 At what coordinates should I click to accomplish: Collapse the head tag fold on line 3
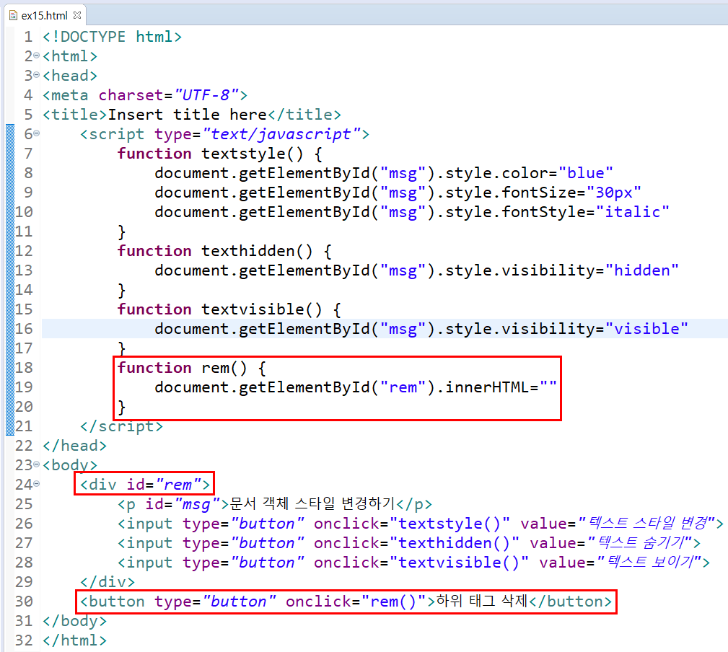(x=37, y=75)
